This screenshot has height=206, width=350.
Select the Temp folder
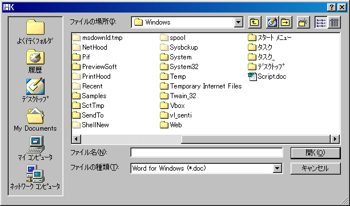tap(173, 76)
